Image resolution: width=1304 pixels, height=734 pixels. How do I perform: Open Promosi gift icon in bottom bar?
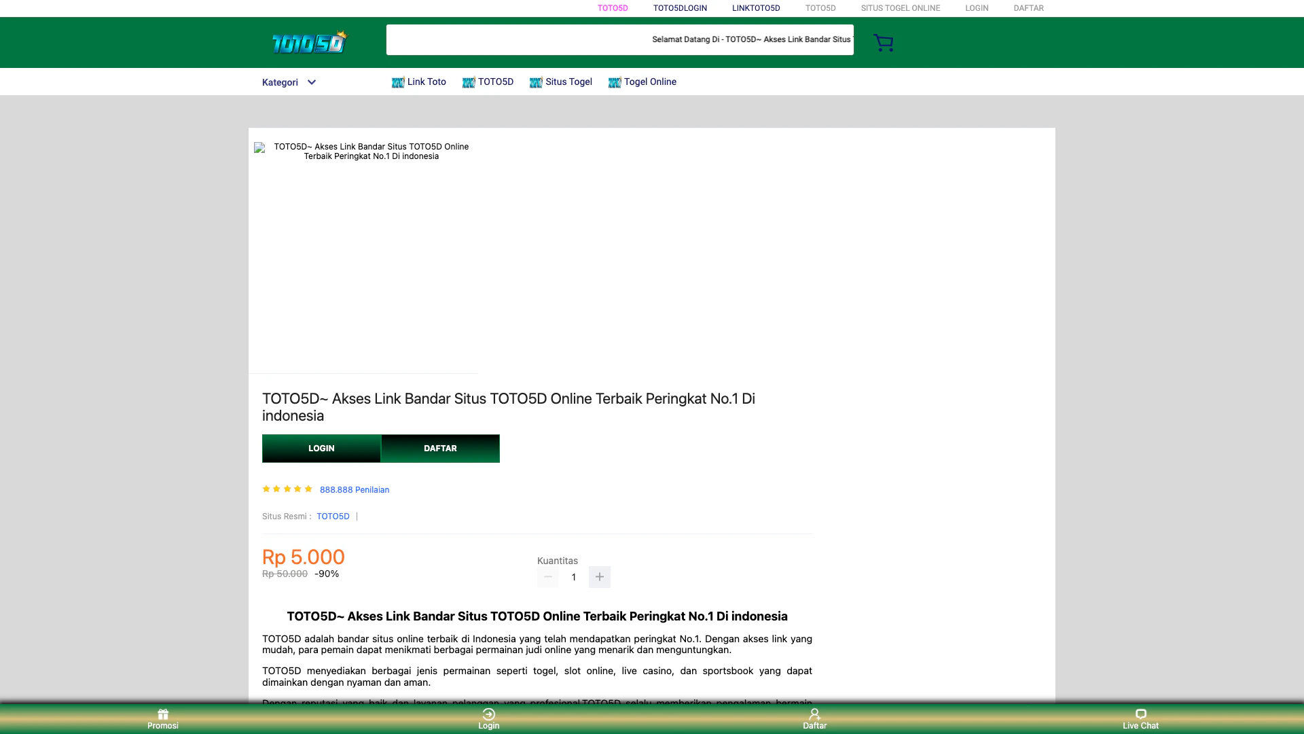[x=163, y=714]
